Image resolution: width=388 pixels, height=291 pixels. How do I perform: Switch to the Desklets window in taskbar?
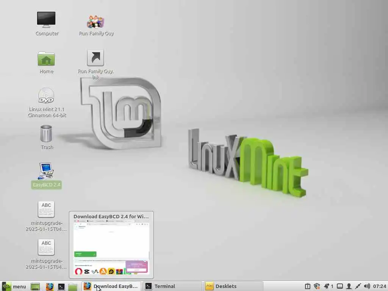(x=233, y=286)
